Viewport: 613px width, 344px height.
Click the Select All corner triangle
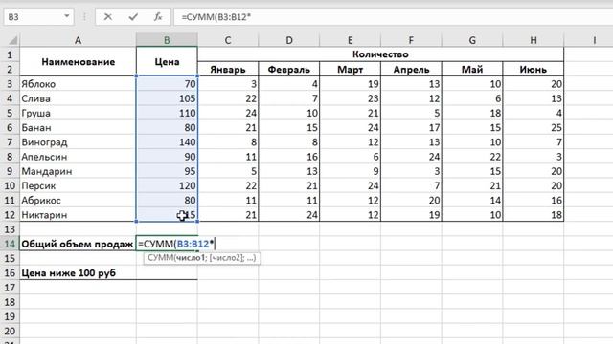tap(12, 40)
